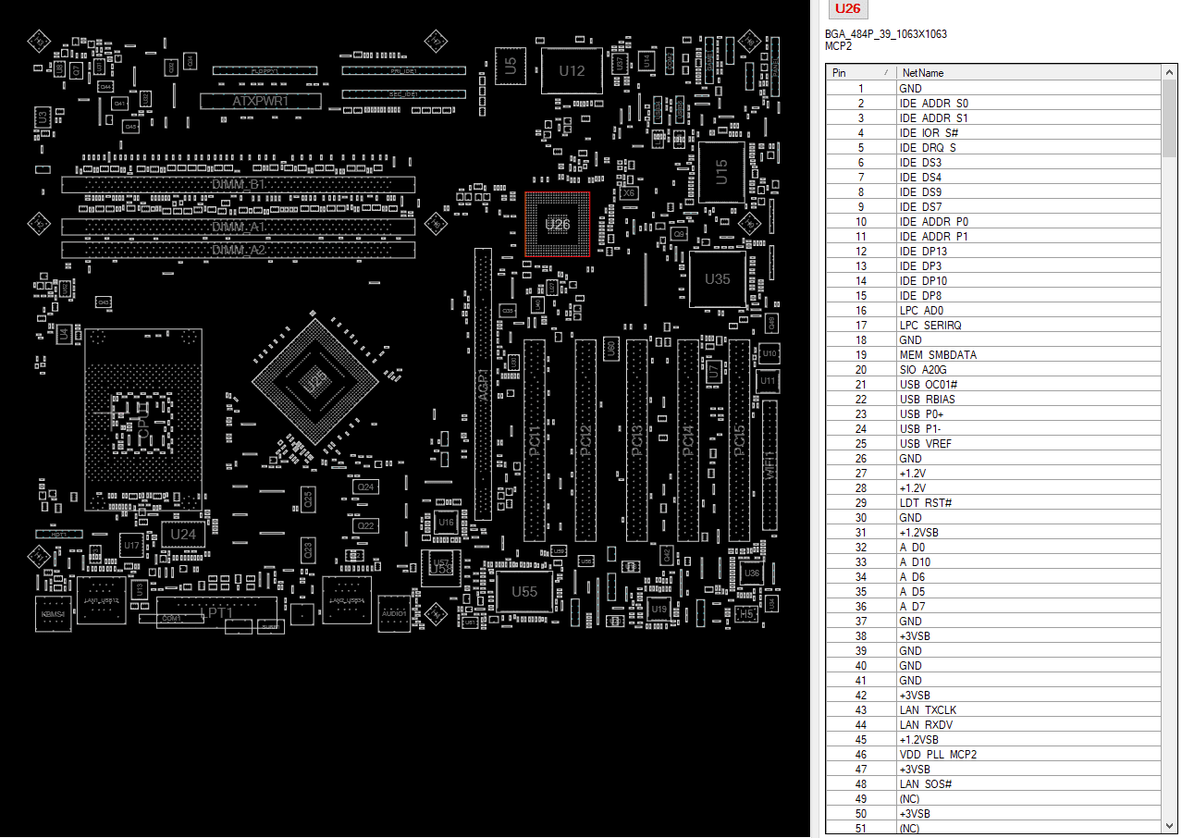Image resolution: width=1182 pixels, height=838 pixels.
Task: Click the pin list scrollbar up arrow
Action: [x=1170, y=72]
